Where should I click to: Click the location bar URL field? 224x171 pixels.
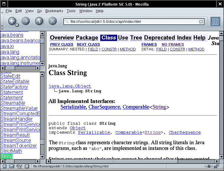click(131, 22)
